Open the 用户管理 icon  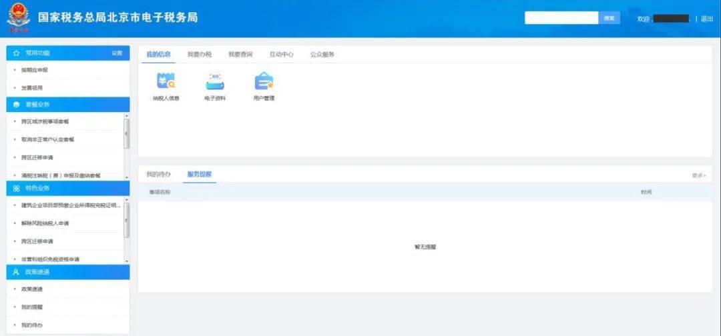[x=264, y=81]
